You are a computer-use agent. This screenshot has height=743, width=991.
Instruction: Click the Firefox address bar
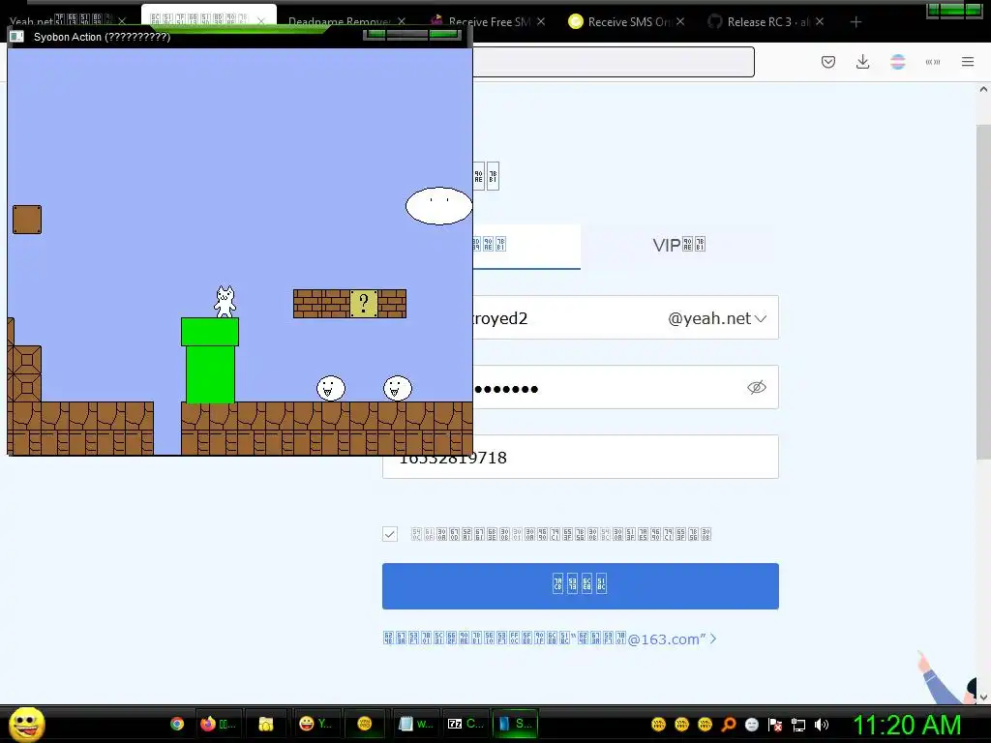click(x=613, y=62)
